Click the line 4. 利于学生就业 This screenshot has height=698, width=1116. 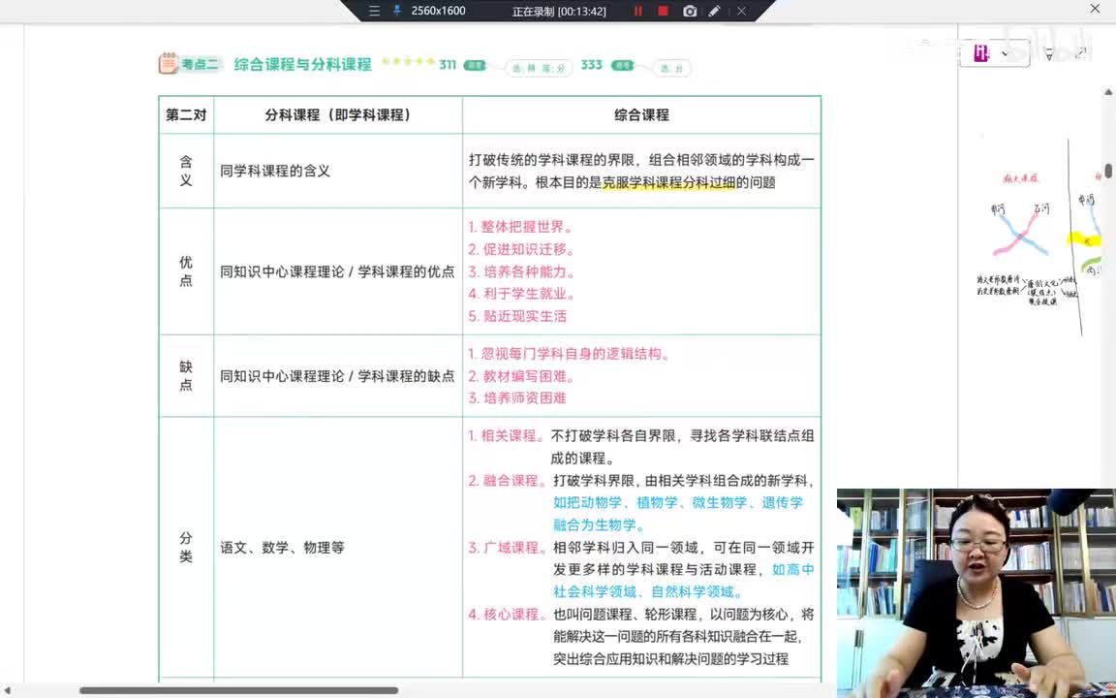coord(522,294)
